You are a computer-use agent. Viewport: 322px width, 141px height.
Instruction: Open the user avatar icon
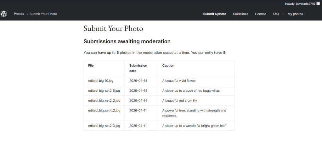point(318,4)
